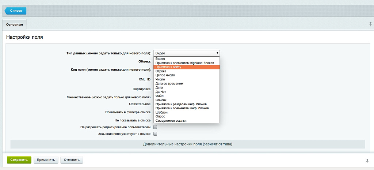Click the pin icon in bottom button bar
This screenshot has width=374, height=170.
(367, 160)
